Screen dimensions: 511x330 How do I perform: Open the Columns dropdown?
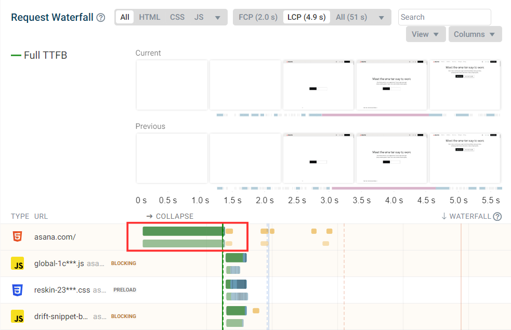(x=475, y=34)
